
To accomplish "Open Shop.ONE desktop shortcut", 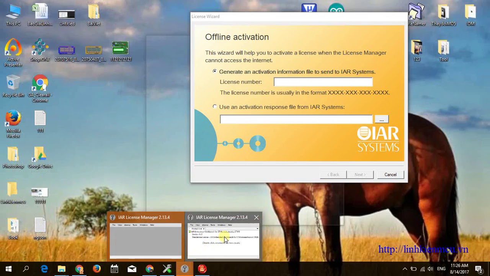I will tap(40, 51).
